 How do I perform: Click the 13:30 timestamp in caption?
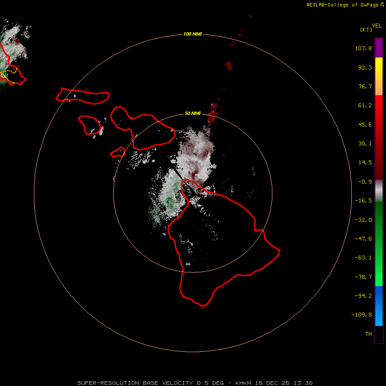pyautogui.click(x=303, y=383)
